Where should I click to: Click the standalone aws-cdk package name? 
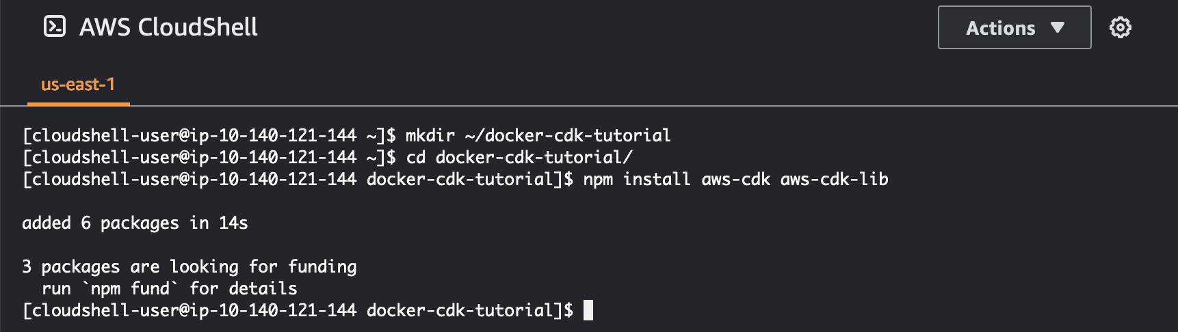click(735, 180)
